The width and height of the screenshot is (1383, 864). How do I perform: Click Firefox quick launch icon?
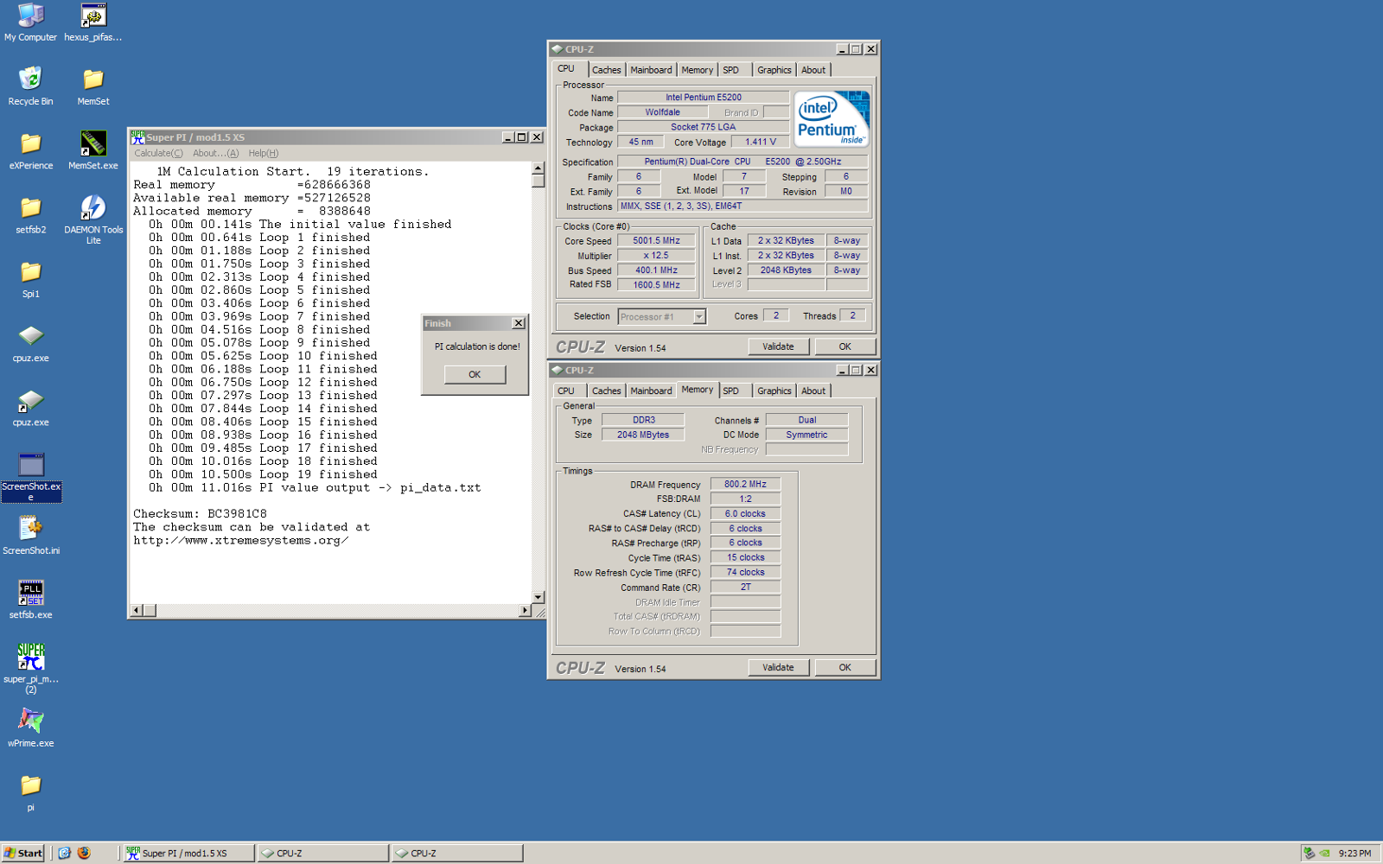84,853
